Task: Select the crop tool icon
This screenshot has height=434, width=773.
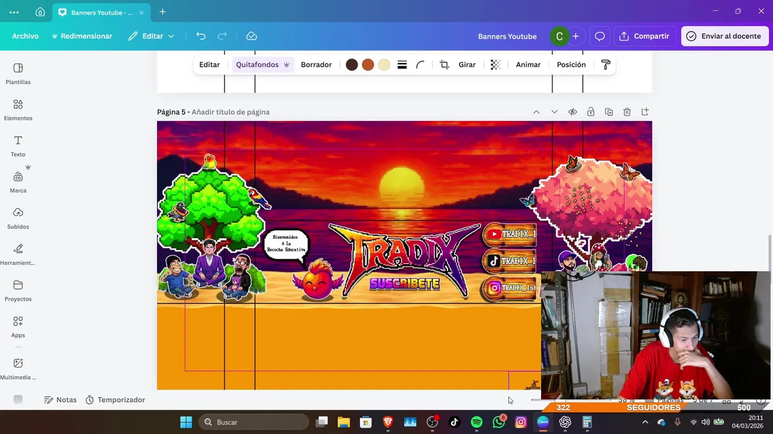Action: (444, 64)
